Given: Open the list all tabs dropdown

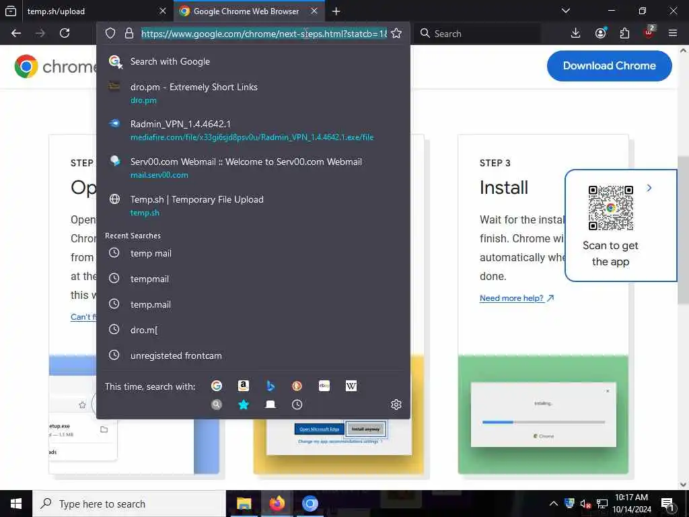Looking at the screenshot, I should coord(566,11).
